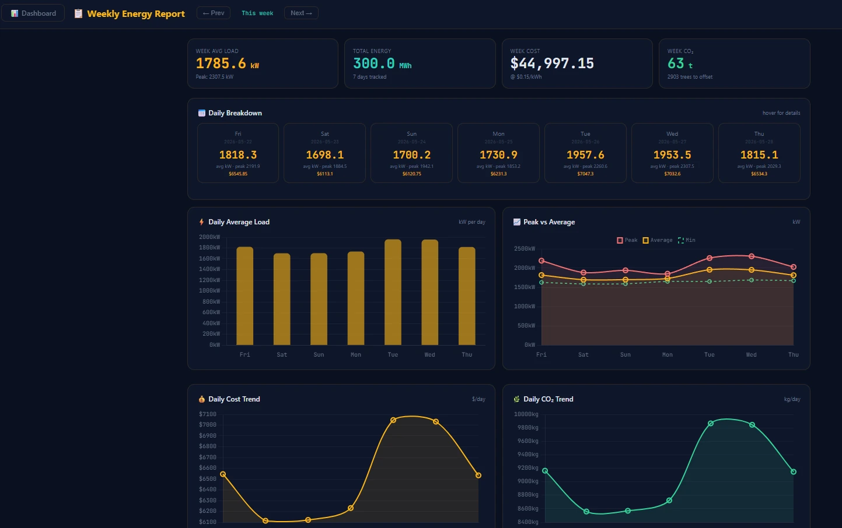Click the chart icon inside Dashboard button
Screen dimensions: 842x528
15,13
